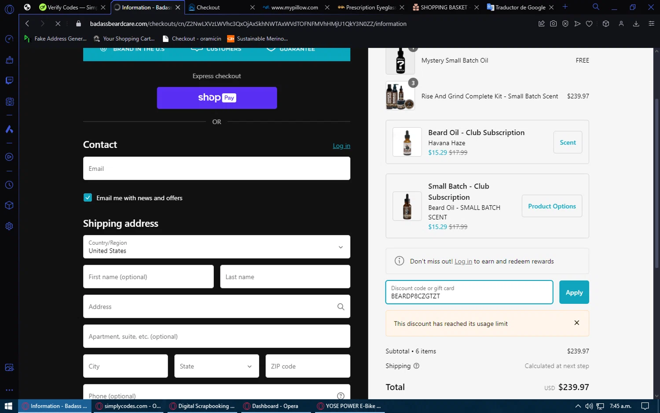Open Digital Scrapbooking taskbar window
Screen dimensions: 660x413
(x=202, y=406)
